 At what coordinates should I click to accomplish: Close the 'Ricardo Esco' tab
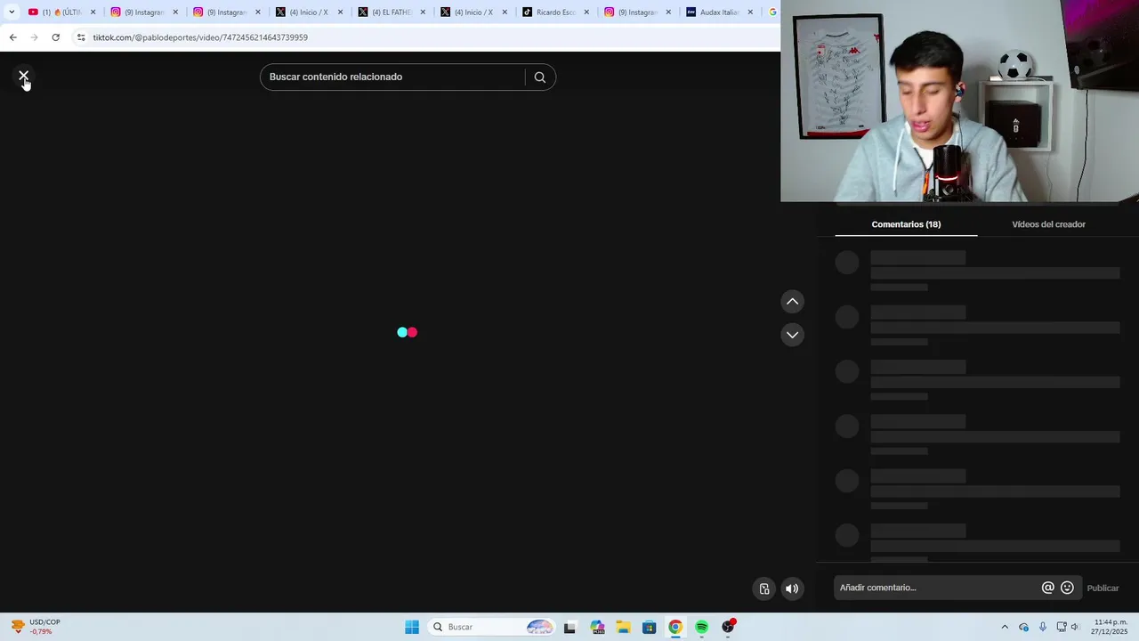click(x=586, y=12)
